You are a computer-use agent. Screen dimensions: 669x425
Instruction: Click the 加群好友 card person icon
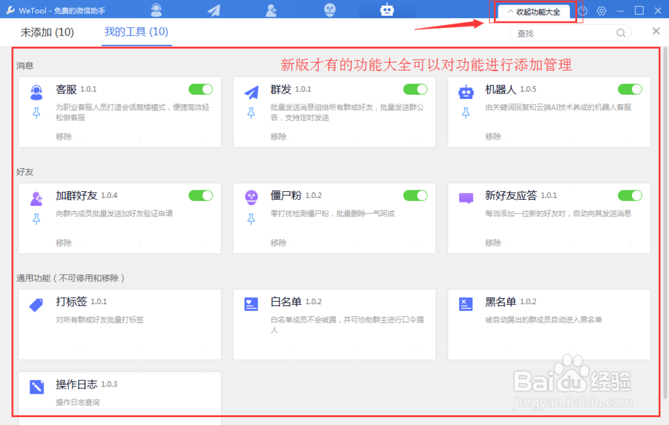[37, 198]
